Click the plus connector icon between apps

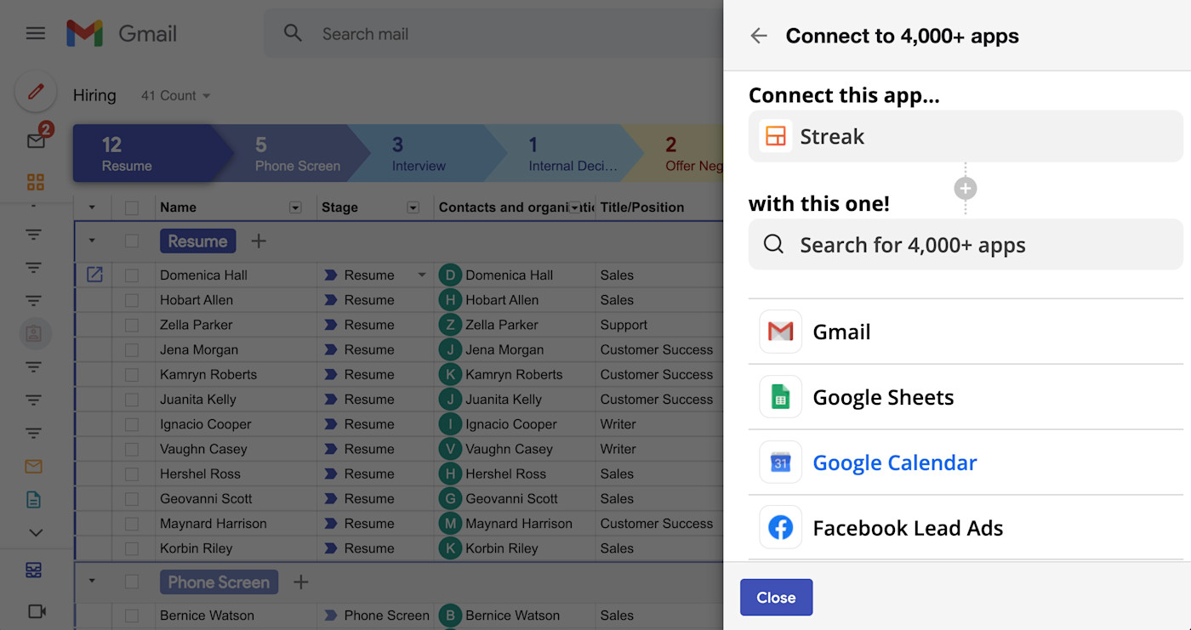point(965,188)
